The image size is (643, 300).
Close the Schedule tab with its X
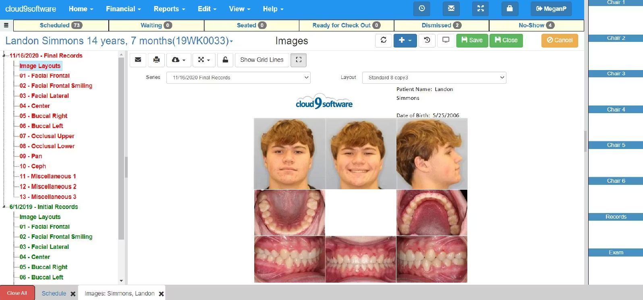[73, 294]
